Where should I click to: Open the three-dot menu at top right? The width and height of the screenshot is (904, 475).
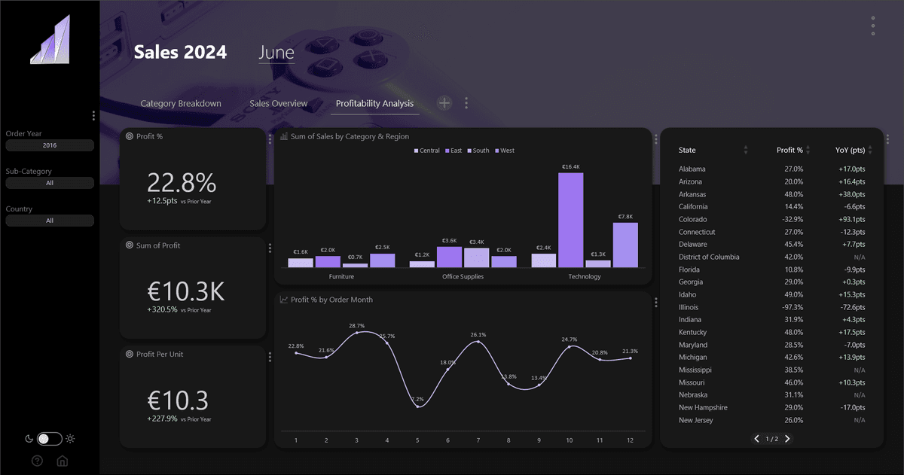click(x=872, y=26)
